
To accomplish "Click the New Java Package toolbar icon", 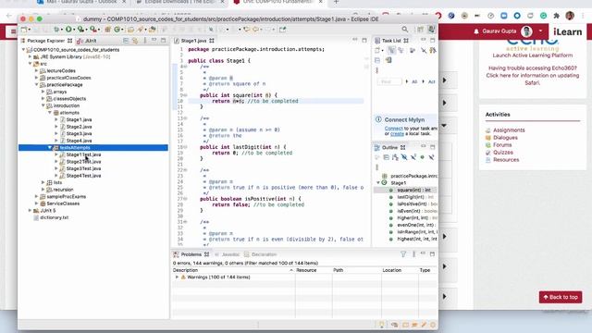I will [x=107, y=29].
